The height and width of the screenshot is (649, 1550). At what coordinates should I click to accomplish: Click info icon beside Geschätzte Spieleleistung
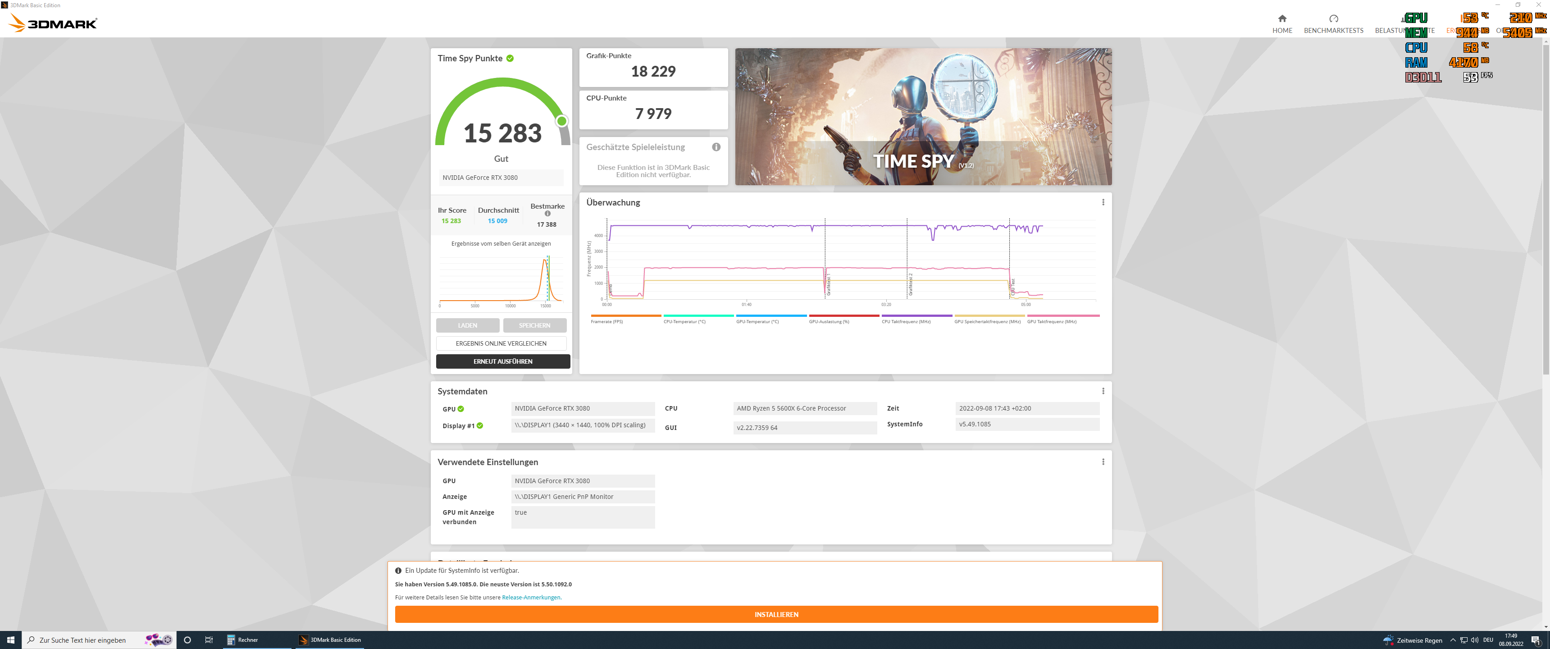716,147
